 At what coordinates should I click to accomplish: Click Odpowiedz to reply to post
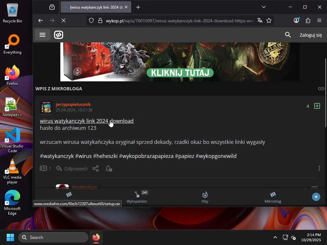tap(72, 168)
